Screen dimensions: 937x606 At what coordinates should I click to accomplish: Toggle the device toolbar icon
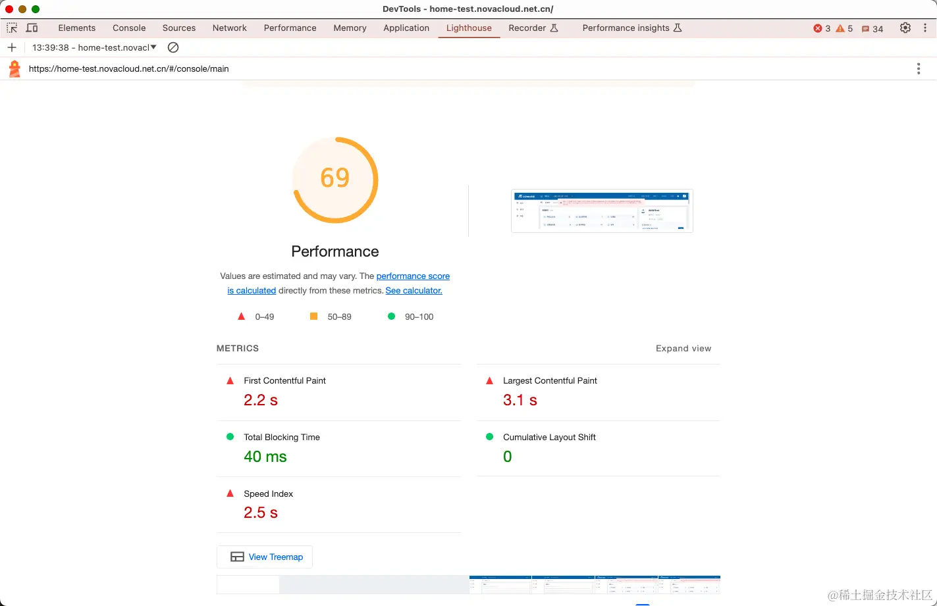(32, 28)
